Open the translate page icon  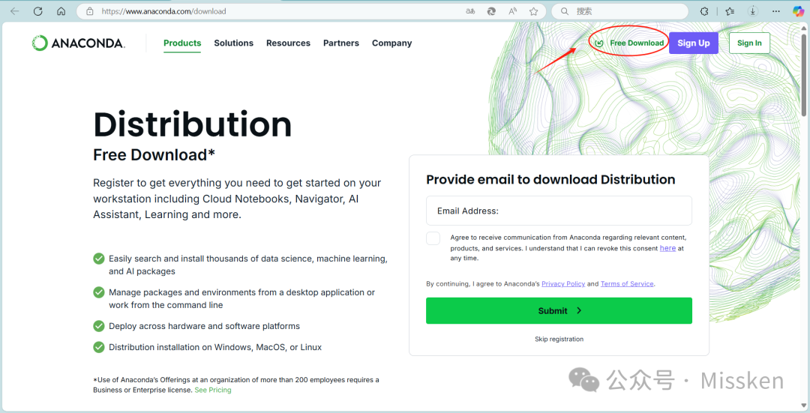point(470,10)
